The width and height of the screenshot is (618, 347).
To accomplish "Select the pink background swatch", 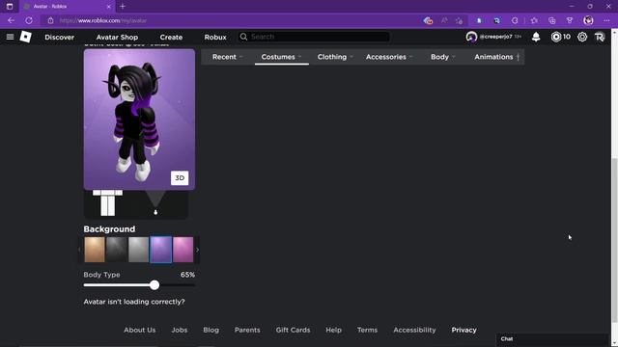I will point(183,250).
